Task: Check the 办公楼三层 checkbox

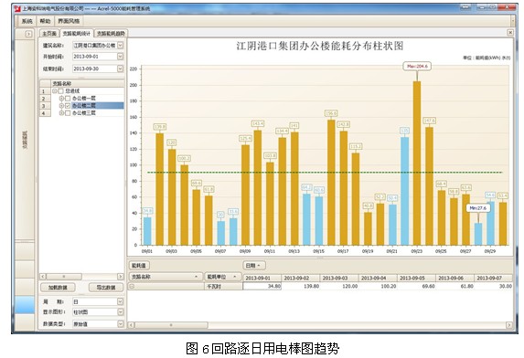Action: [68, 113]
